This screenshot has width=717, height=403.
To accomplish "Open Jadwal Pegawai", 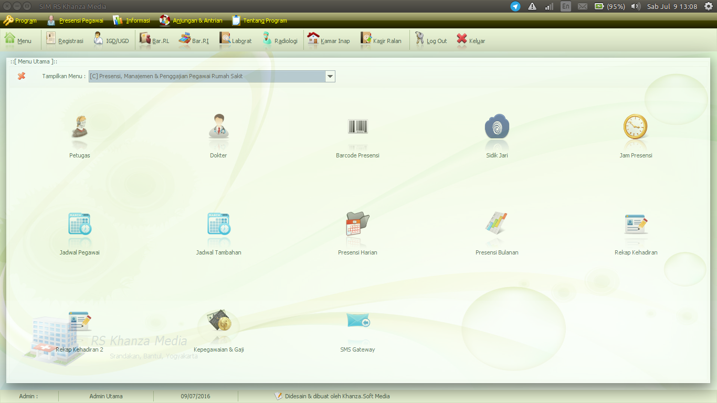I will (79, 231).
